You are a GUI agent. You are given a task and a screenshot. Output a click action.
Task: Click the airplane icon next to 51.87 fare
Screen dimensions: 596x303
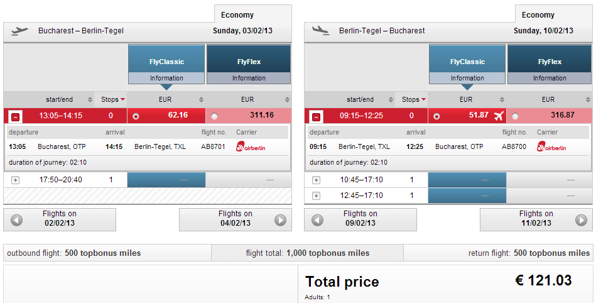(x=499, y=116)
